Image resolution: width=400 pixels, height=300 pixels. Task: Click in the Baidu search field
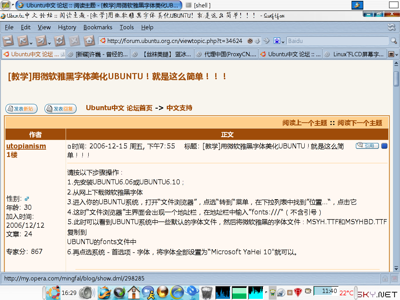click(337, 41)
